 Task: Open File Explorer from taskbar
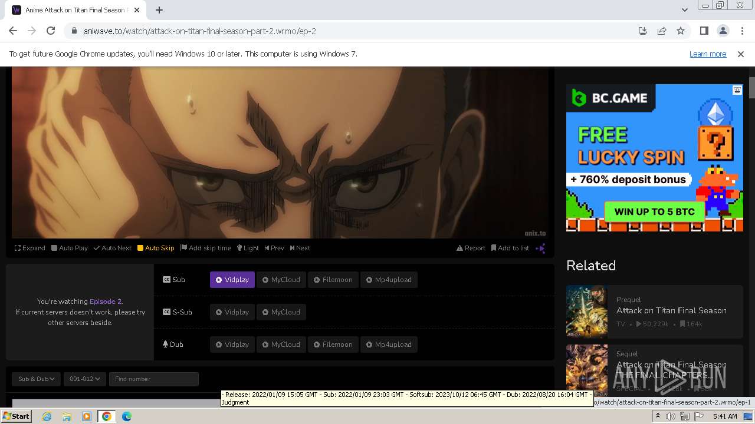pyautogui.click(x=67, y=416)
